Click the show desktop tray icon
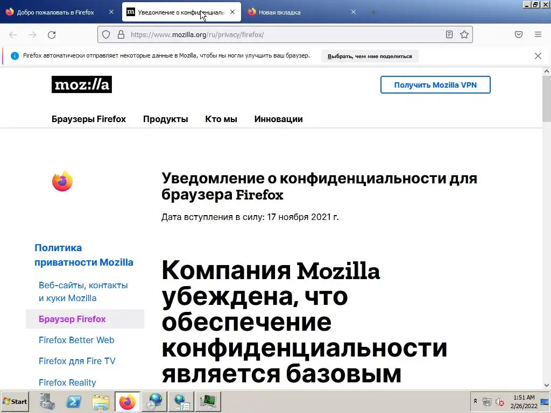This screenshot has height=413, width=551. (545, 401)
